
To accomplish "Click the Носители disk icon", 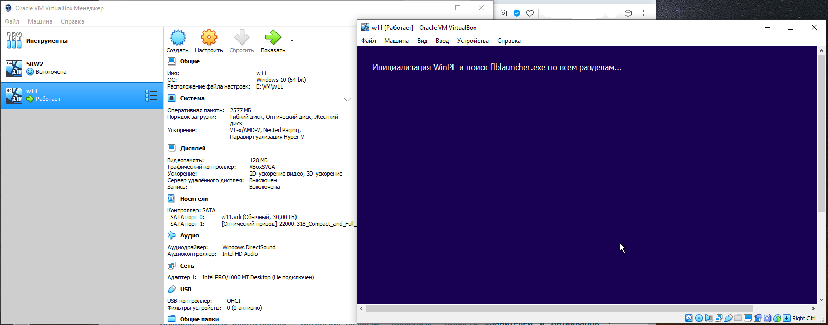I will (x=172, y=199).
